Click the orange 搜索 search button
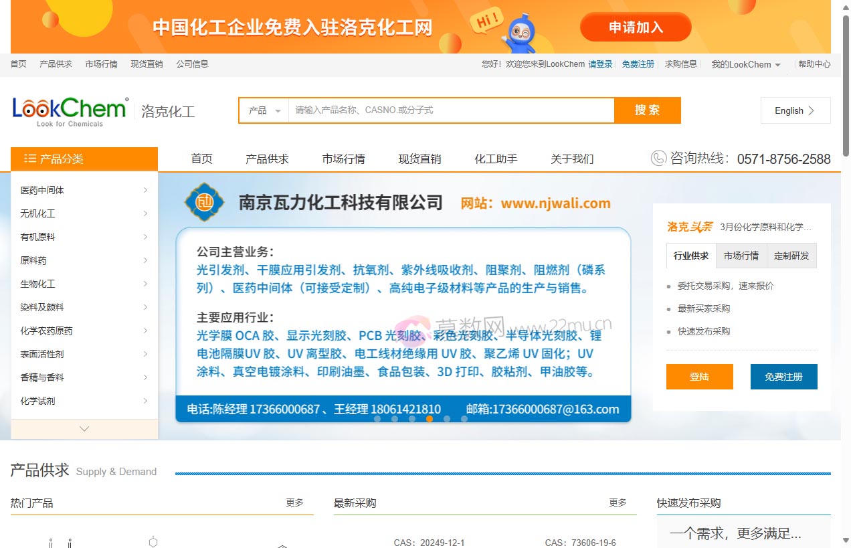 click(x=646, y=110)
